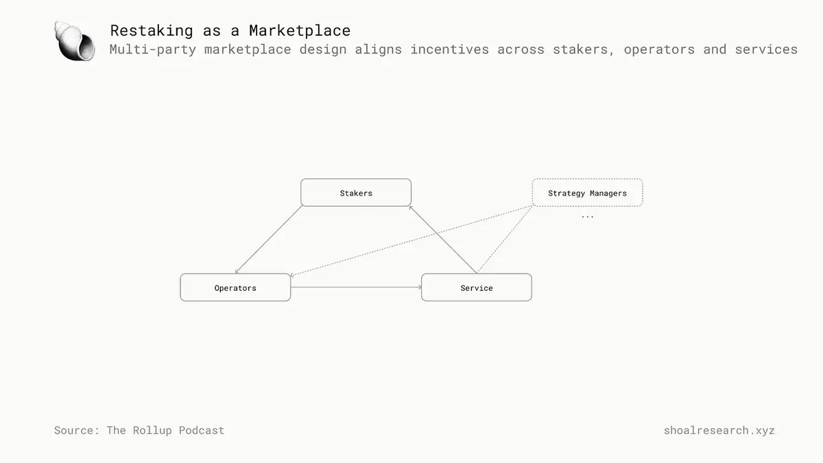Select the Stakers box
Image resolution: width=823 pixels, height=463 pixels.
click(x=356, y=193)
